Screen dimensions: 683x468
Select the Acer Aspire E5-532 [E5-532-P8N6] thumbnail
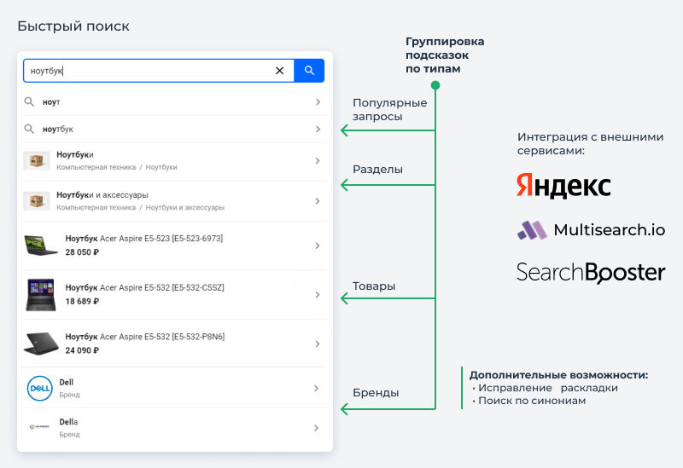tap(41, 344)
